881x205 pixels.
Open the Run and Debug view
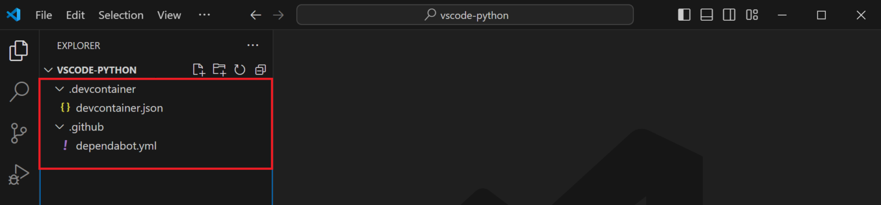coord(19,174)
